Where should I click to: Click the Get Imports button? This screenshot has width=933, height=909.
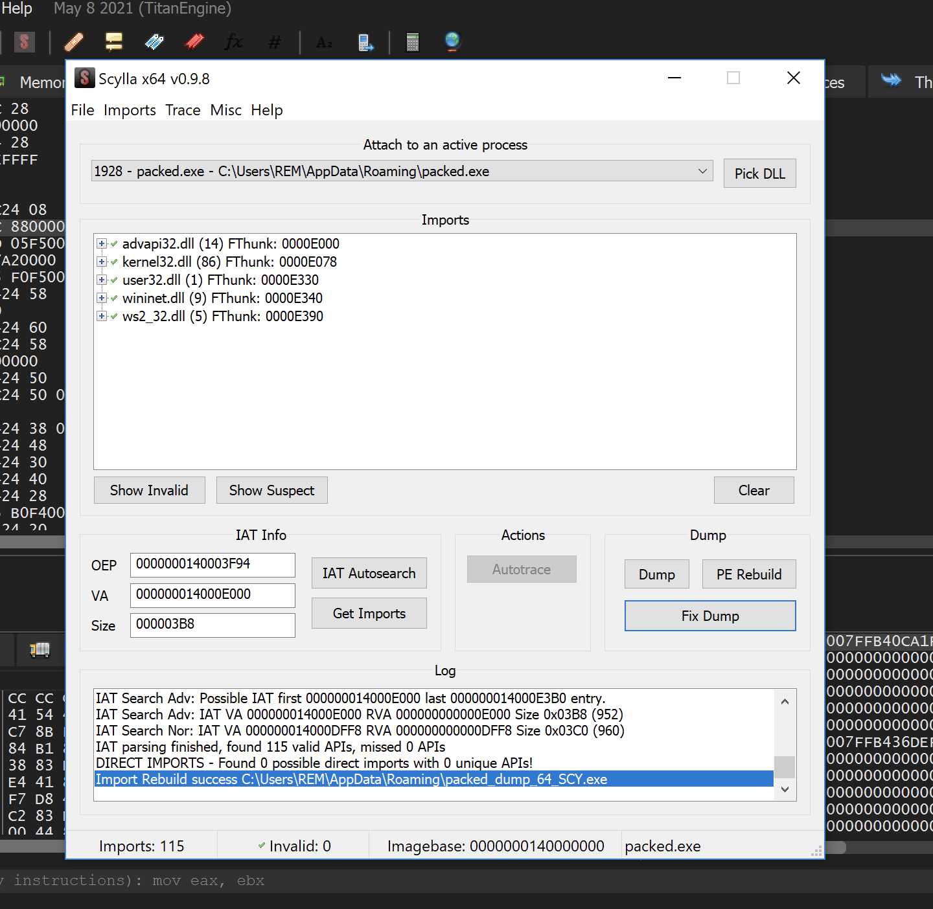[369, 613]
